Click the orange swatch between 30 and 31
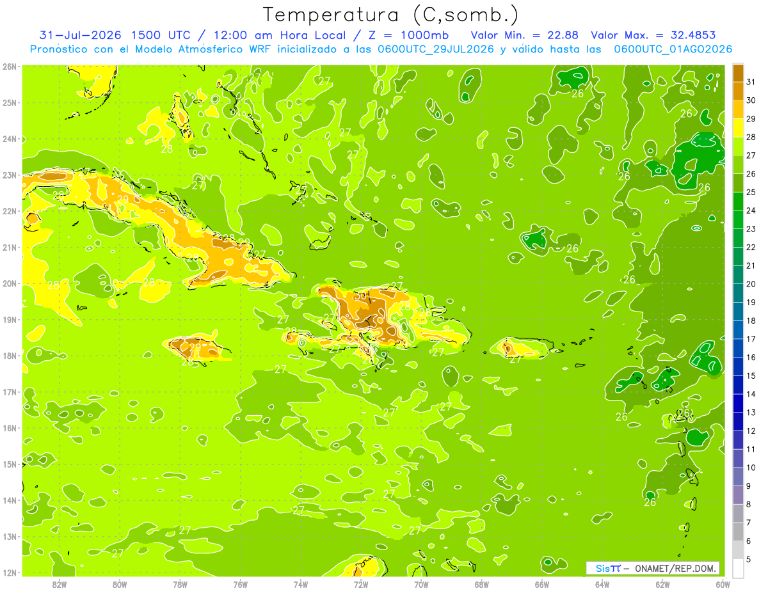This screenshot has height=593, width=768. tap(738, 91)
